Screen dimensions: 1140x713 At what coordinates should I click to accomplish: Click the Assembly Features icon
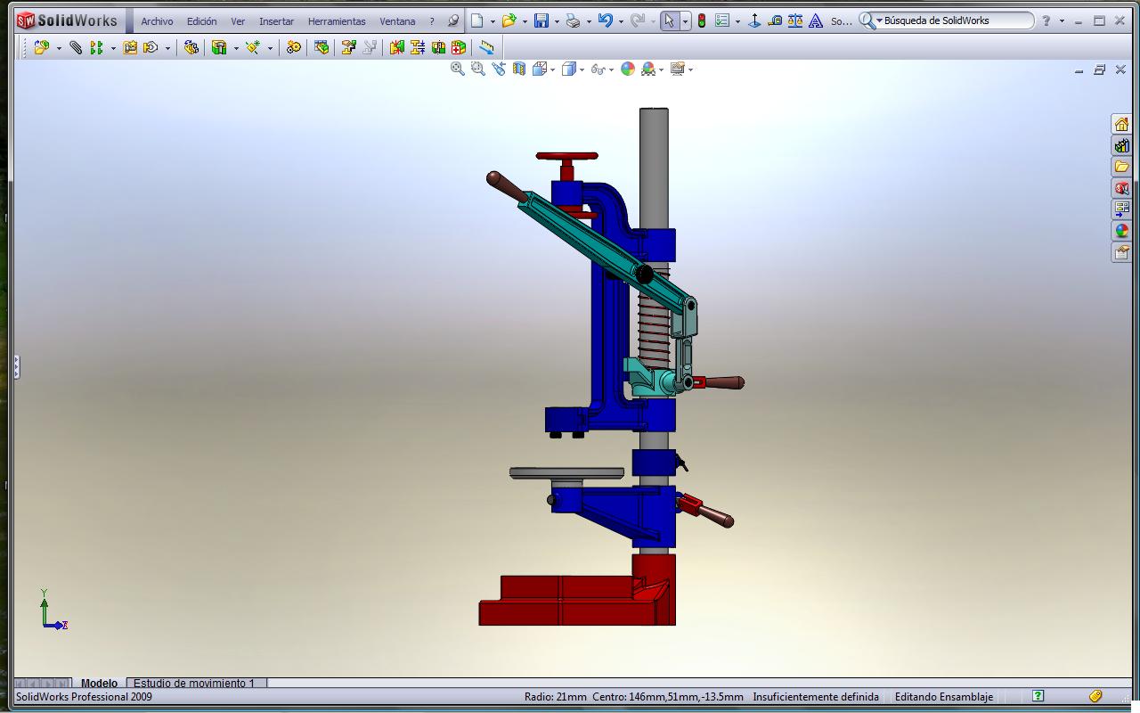[x=219, y=48]
